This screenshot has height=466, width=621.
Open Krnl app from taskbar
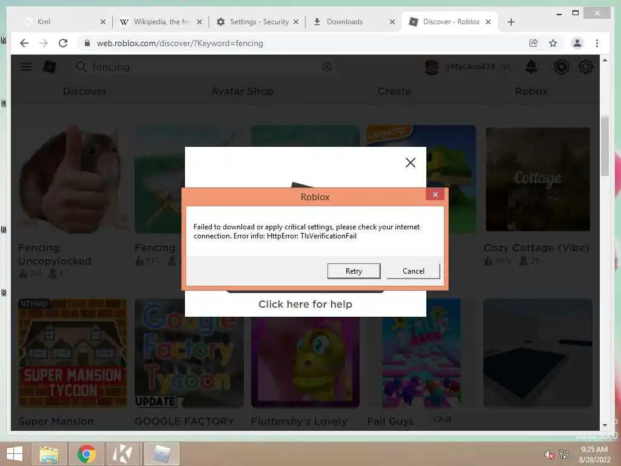pos(123,454)
